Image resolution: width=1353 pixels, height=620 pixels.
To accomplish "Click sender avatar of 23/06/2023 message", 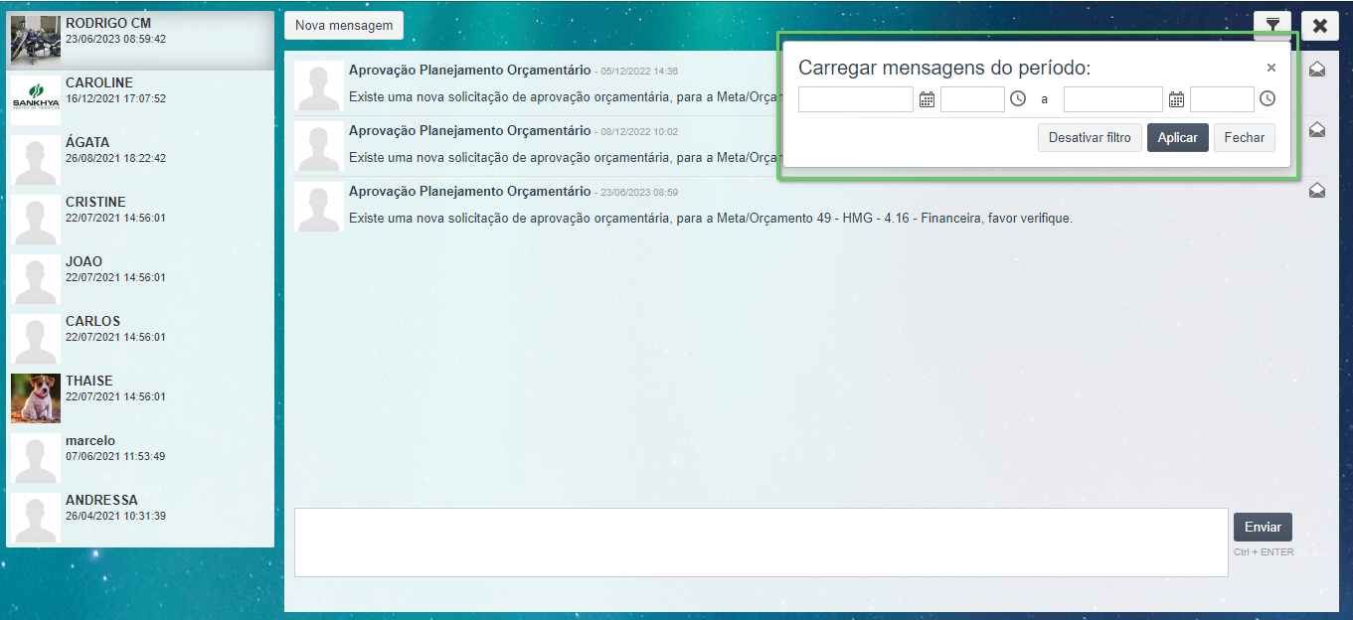I will 319,207.
